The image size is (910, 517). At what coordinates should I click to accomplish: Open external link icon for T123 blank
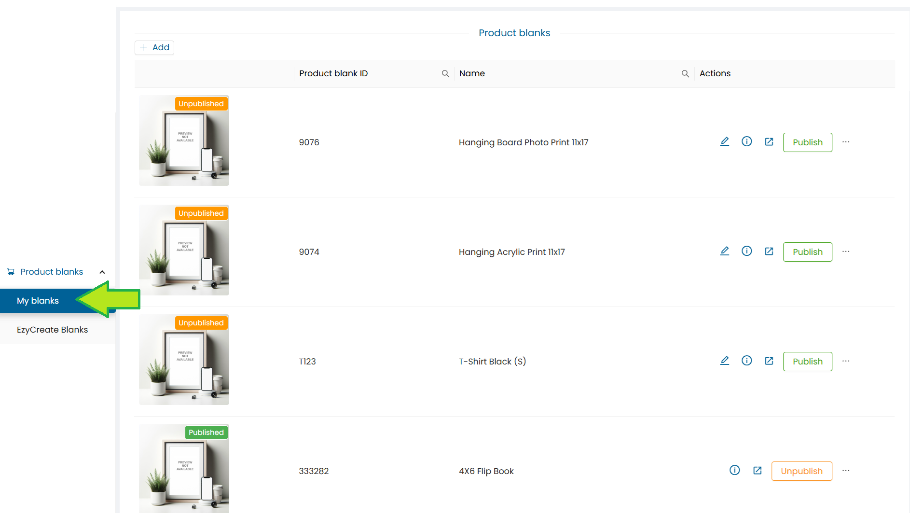[769, 361]
